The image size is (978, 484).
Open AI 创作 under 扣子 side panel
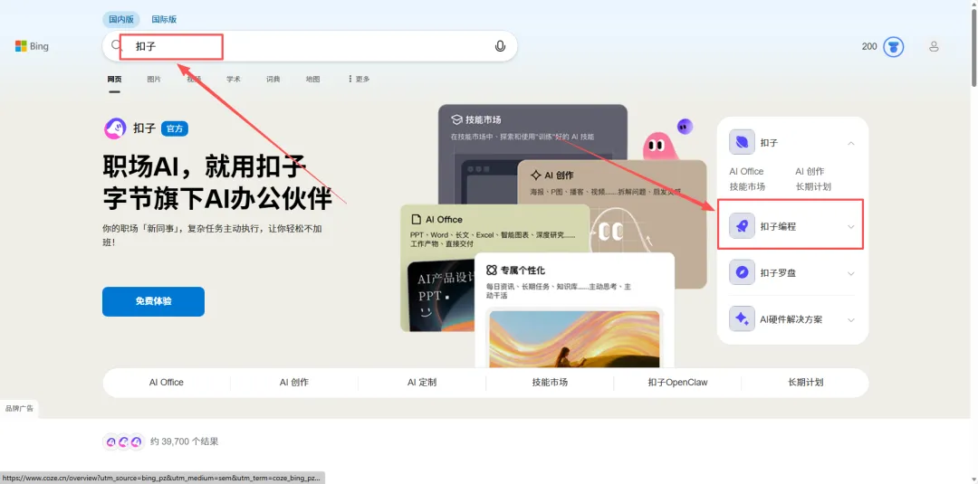tap(810, 171)
